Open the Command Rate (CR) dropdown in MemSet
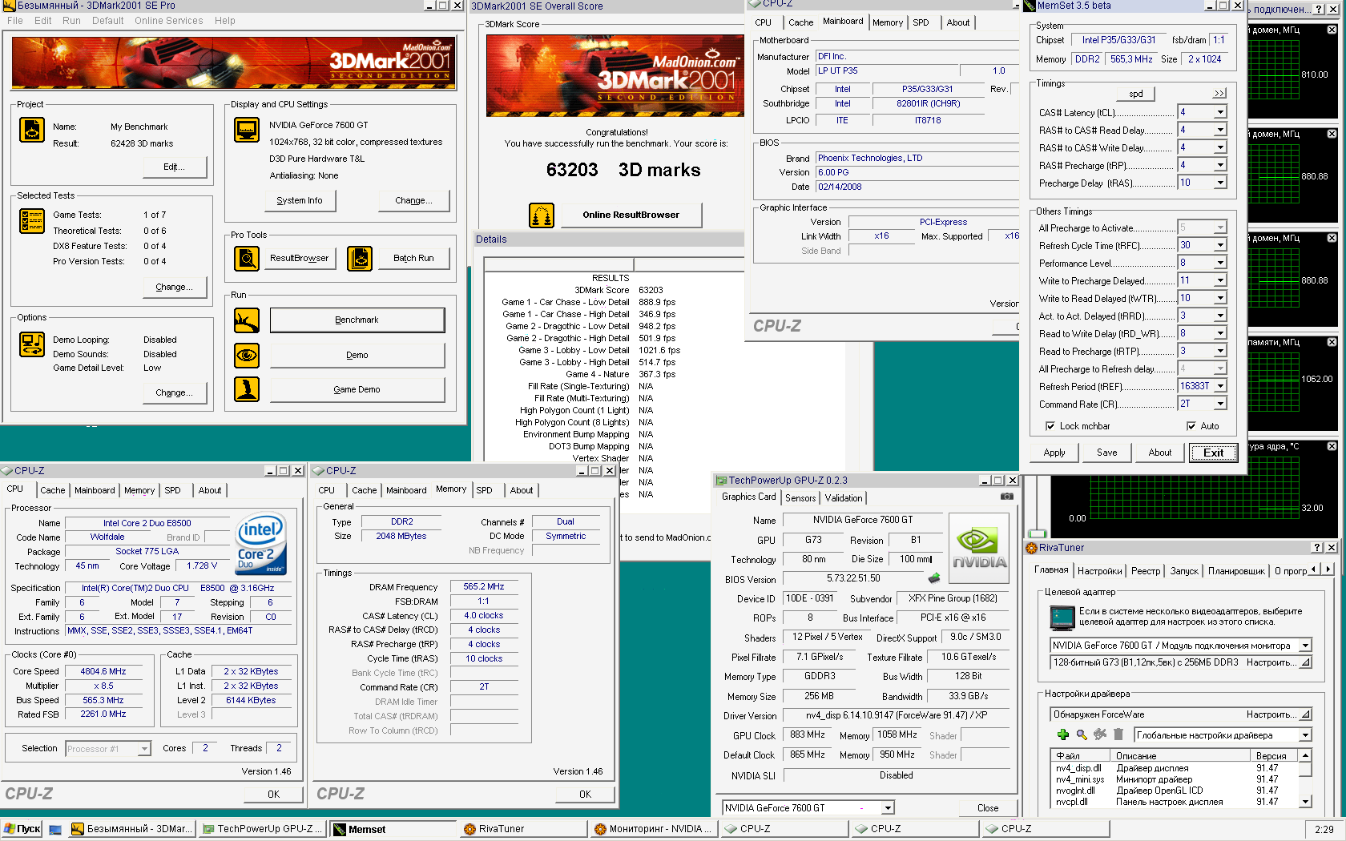 tap(1220, 404)
